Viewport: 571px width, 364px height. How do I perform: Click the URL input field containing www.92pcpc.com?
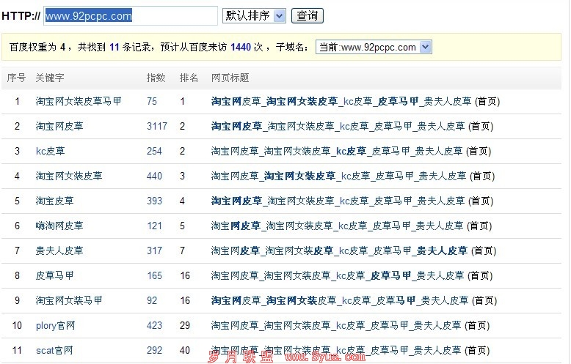130,15
